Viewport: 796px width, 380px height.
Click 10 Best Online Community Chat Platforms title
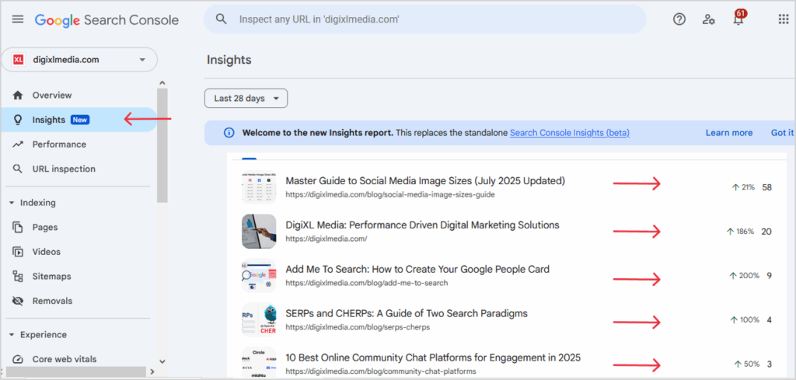click(433, 357)
